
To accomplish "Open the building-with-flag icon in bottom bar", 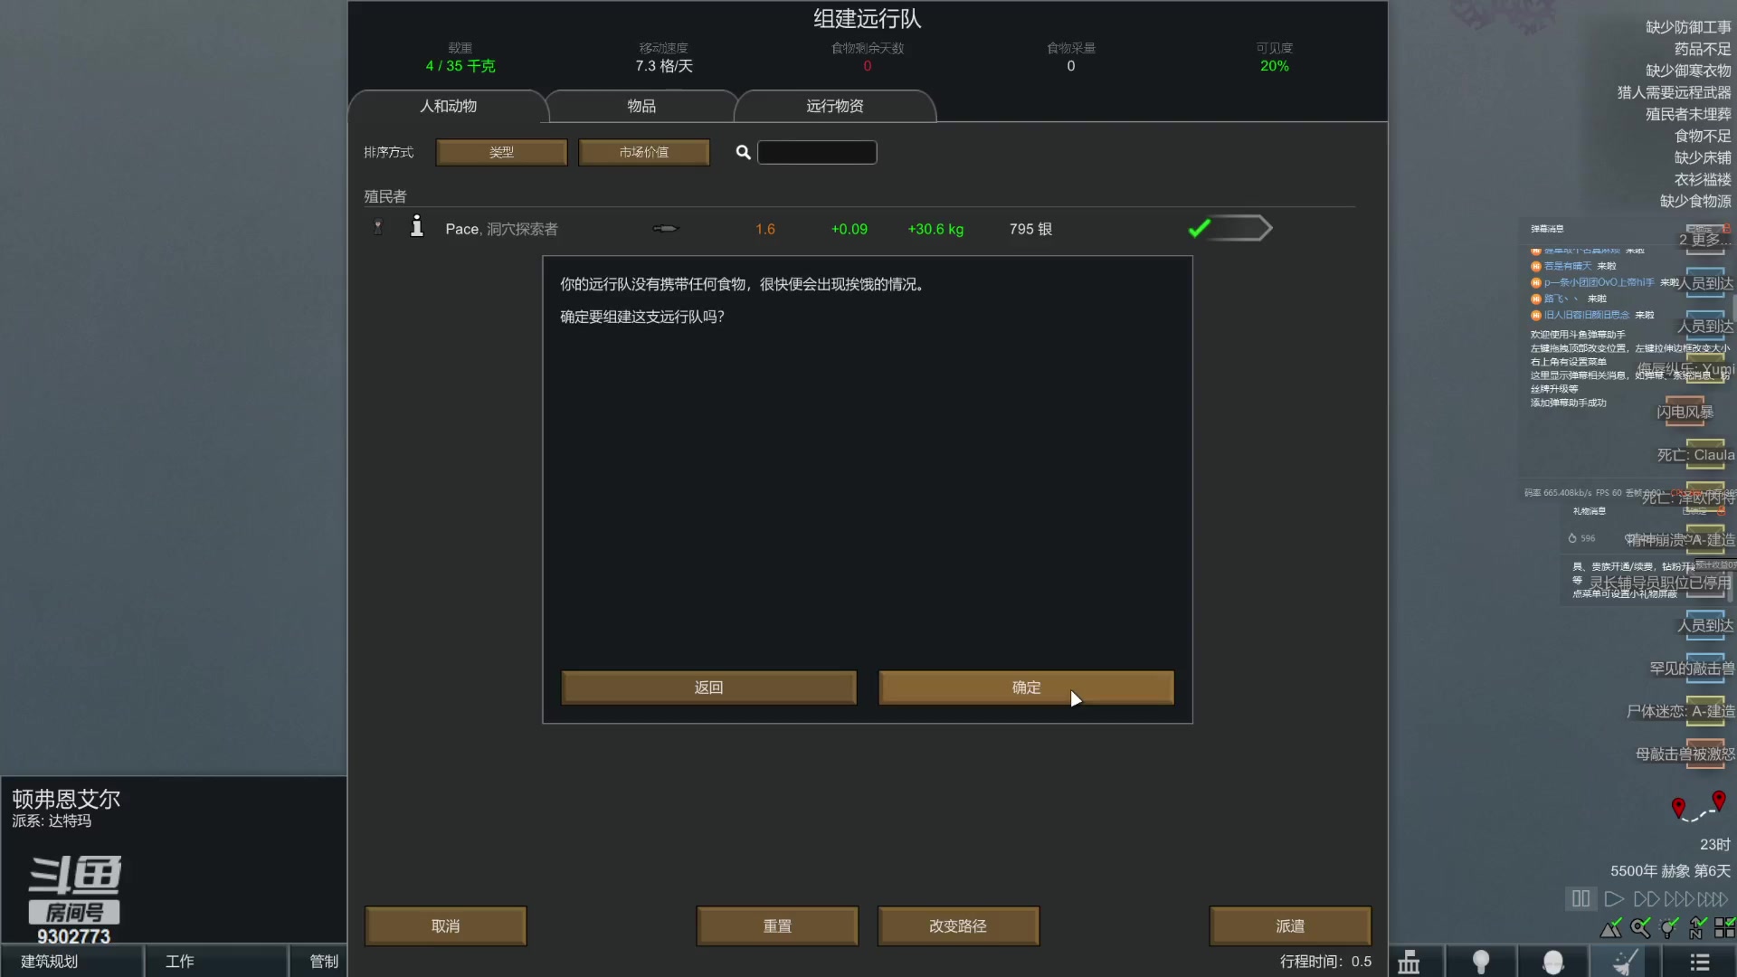I will pyautogui.click(x=1409, y=962).
